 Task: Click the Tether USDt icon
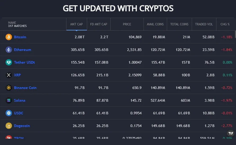click(9, 62)
